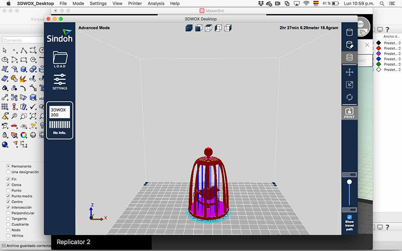
Task: Click the 3DWOX 200 printer info card
Action: (x=60, y=120)
